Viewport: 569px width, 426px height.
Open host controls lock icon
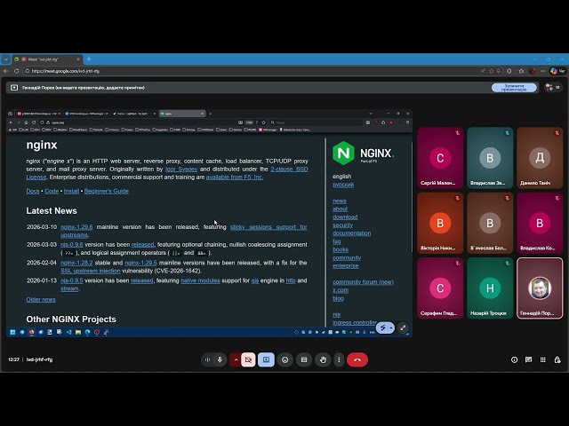tap(557, 359)
